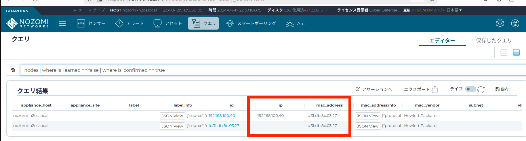Click the 保存 save button
The image size is (526, 141).
pos(502,89)
